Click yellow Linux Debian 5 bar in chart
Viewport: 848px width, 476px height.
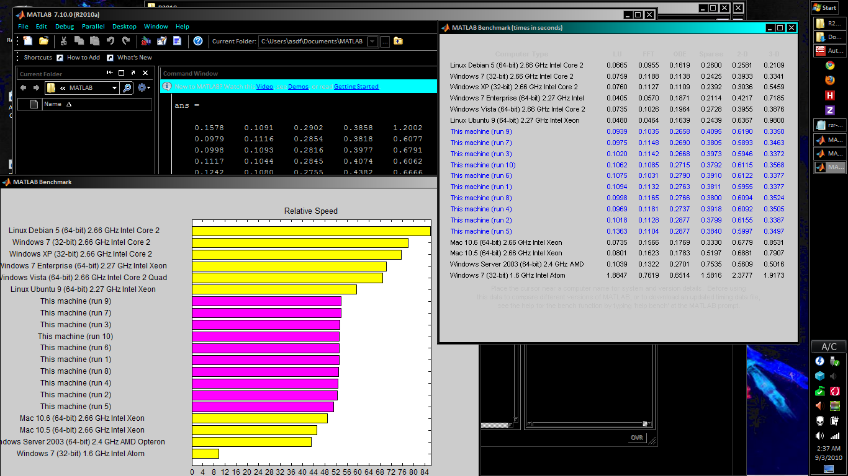(x=311, y=231)
